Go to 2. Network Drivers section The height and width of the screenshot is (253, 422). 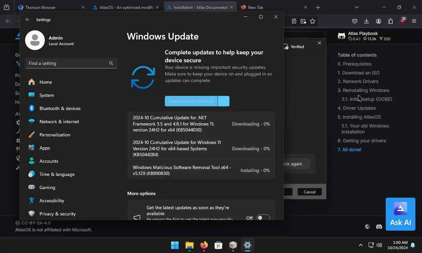(x=358, y=81)
